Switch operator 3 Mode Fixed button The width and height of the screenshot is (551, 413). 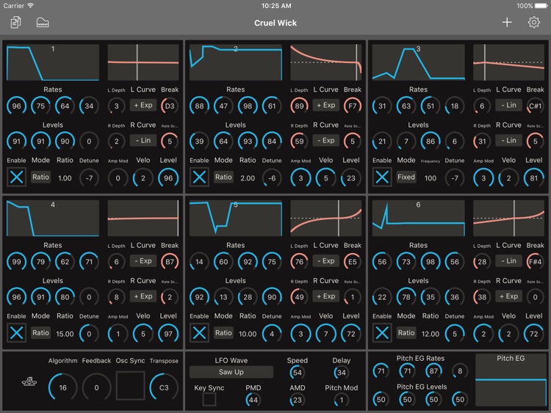click(x=406, y=177)
